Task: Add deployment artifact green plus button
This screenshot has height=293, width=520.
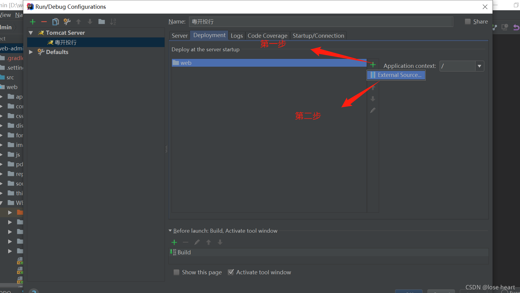Action: (373, 65)
